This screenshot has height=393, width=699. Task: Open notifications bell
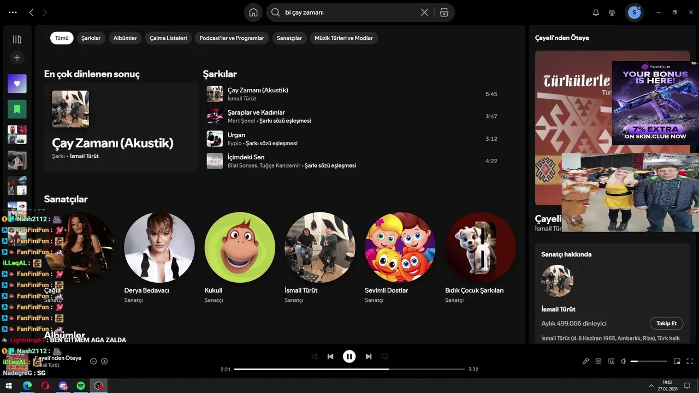point(596,12)
